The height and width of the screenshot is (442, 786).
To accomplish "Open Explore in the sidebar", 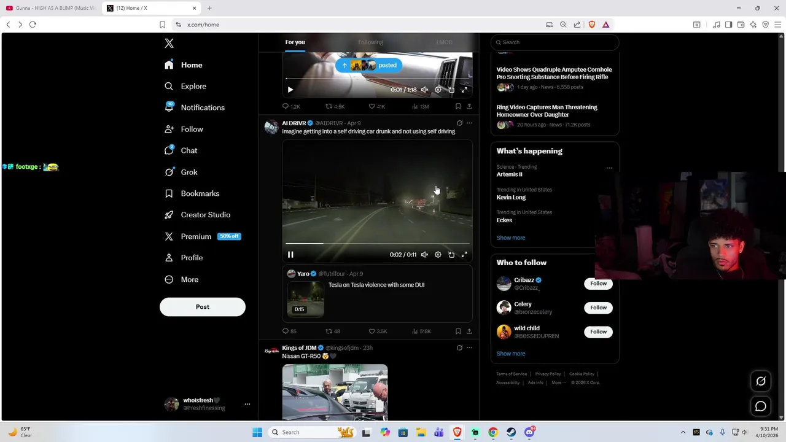I will point(185,87).
